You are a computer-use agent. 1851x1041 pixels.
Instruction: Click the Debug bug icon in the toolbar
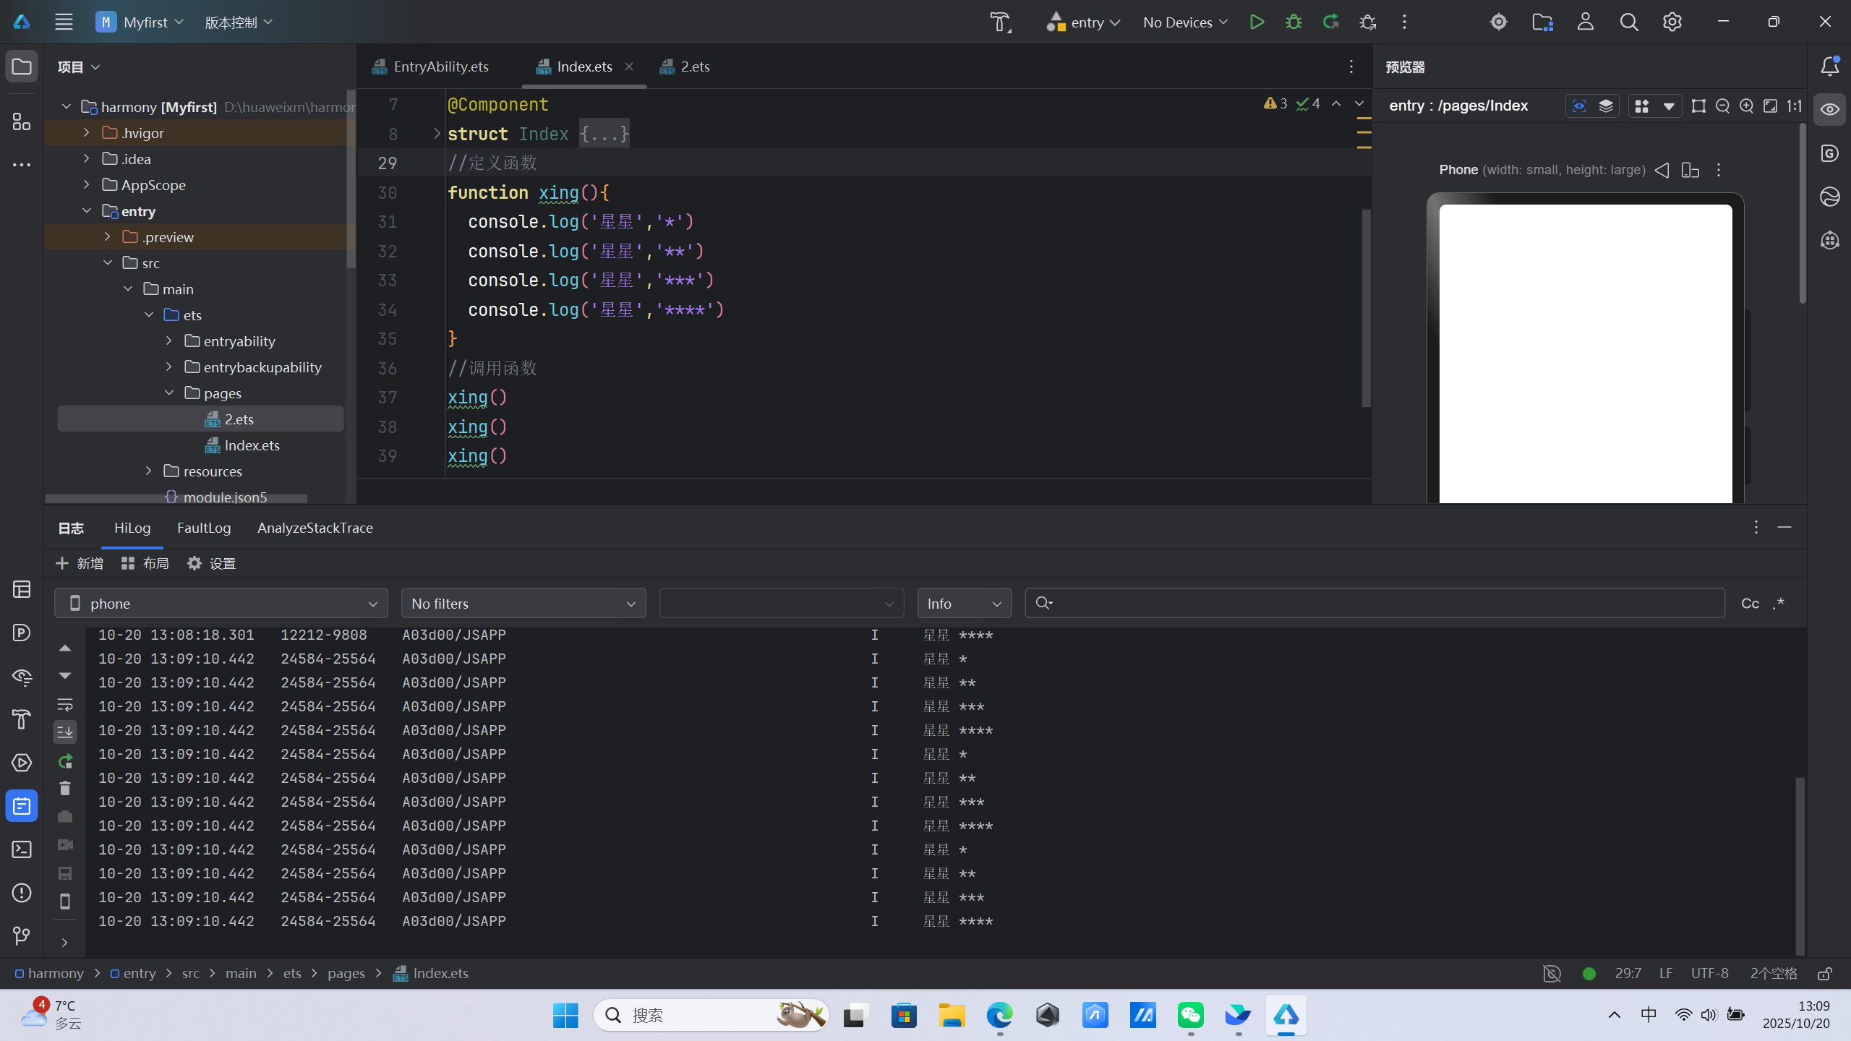[1294, 22]
